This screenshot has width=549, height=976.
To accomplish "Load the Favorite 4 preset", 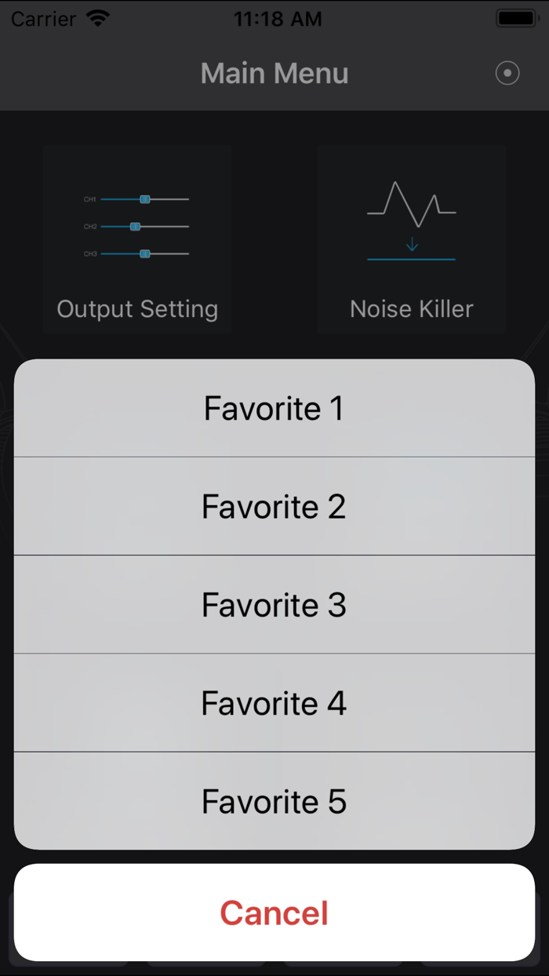I will tap(274, 703).
